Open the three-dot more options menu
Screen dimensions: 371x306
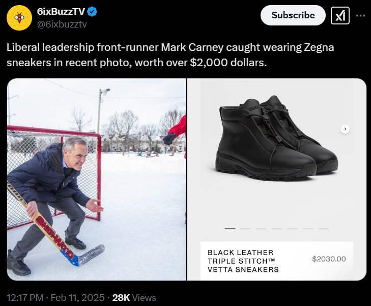coord(361,16)
